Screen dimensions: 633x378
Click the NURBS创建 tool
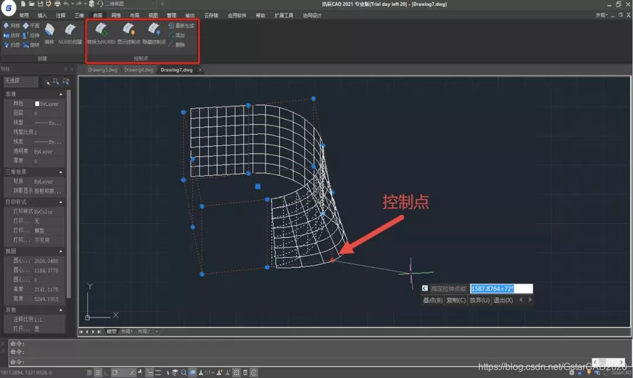coord(70,33)
